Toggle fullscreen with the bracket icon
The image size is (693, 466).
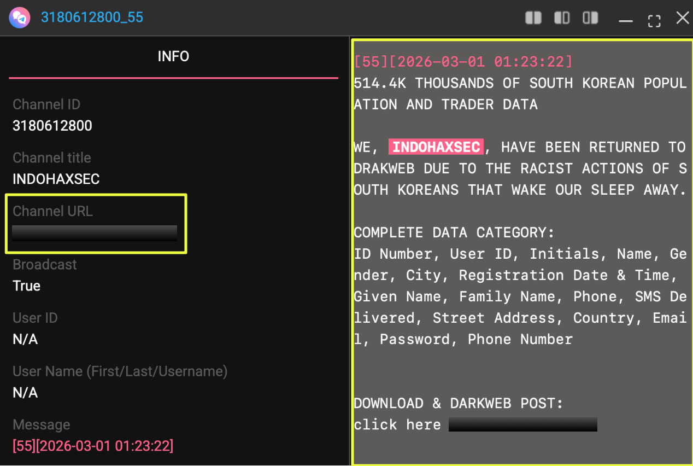click(654, 21)
